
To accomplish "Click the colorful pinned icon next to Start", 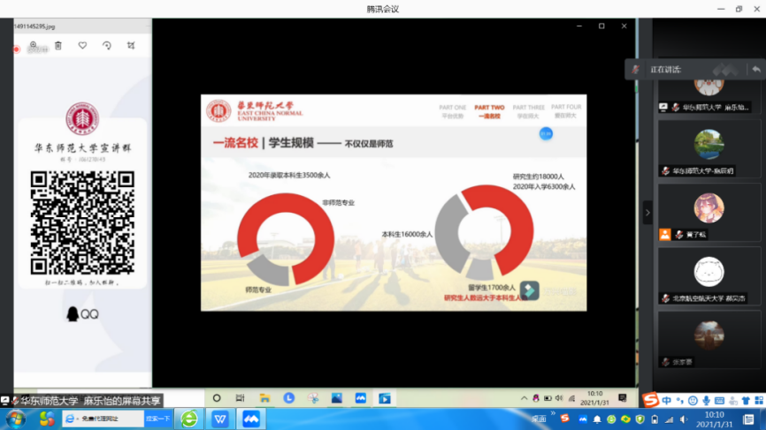I will point(47,419).
